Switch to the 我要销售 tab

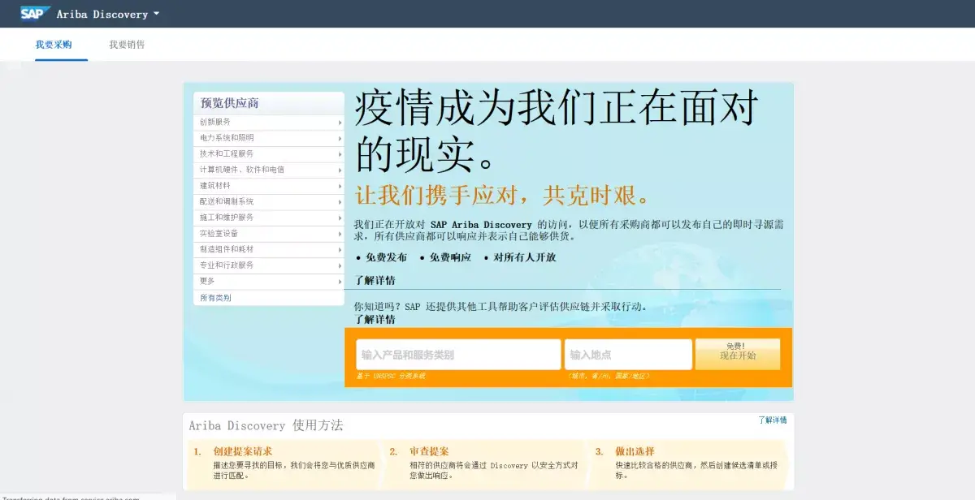pos(127,45)
